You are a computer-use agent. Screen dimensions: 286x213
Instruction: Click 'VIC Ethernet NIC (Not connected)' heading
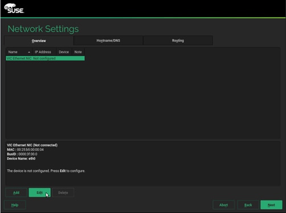[x=32, y=145]
